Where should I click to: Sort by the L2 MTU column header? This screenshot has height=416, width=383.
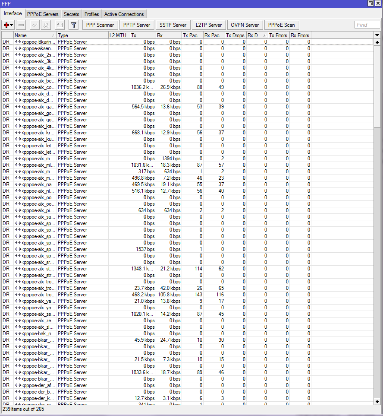pyautogui.click(x=119, y=35)
